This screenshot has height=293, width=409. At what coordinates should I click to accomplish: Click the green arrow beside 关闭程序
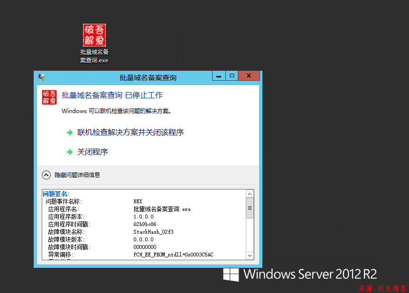70,152
